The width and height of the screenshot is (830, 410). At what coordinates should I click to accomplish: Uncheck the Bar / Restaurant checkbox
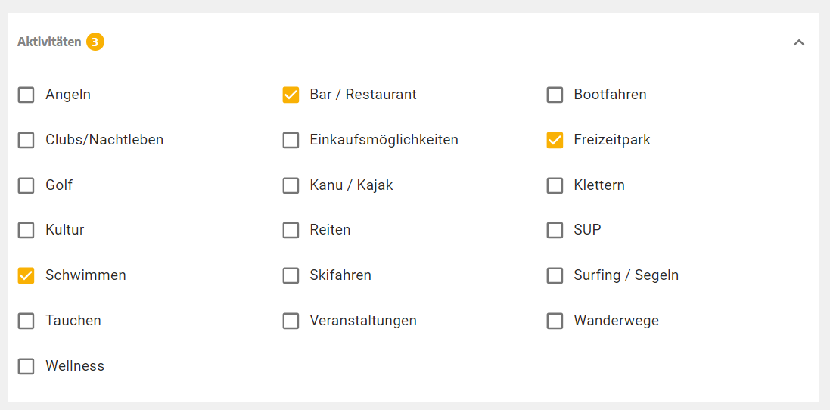click(x=291, y=95)
